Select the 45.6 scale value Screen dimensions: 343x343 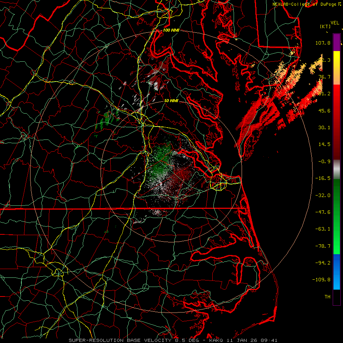(324, 111)
